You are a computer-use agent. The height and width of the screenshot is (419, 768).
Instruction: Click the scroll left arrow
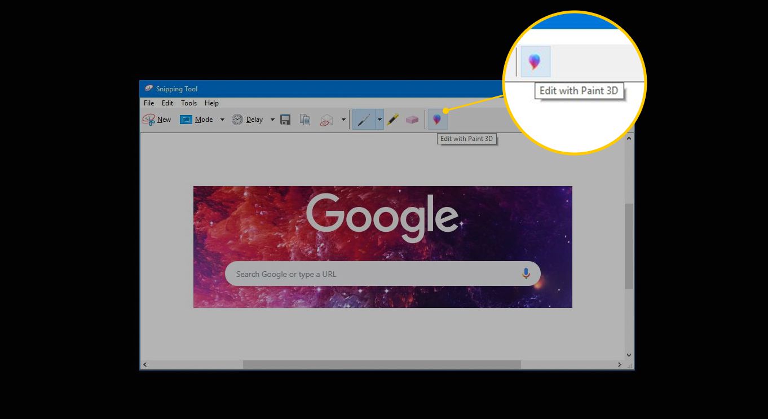[x=145, y=365]
